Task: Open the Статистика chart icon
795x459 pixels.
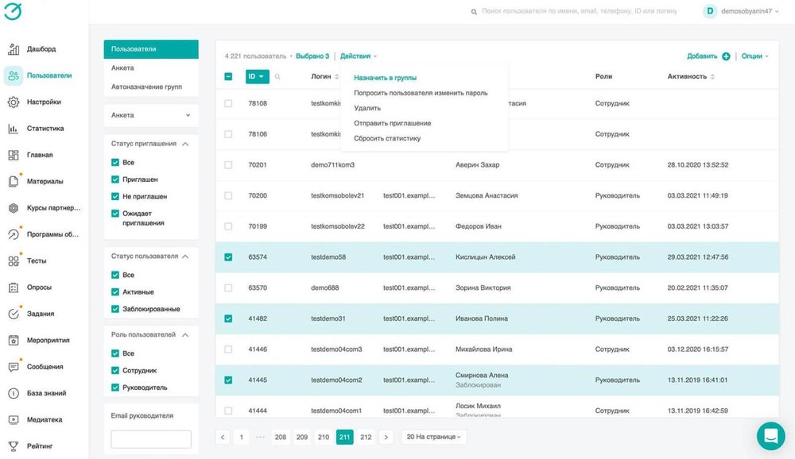Action: (x=14, y=129)
